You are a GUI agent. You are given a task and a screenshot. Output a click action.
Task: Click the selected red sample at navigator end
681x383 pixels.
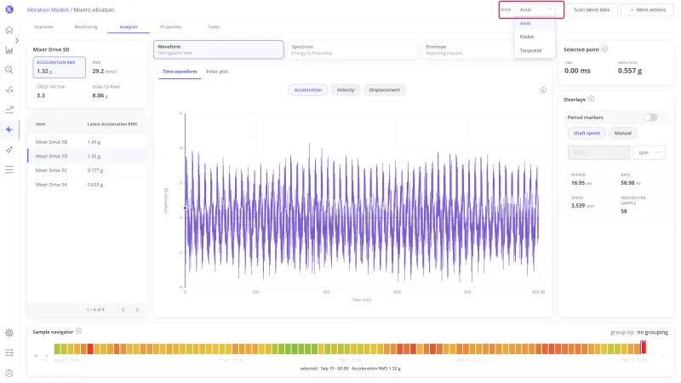pos(644,347)
